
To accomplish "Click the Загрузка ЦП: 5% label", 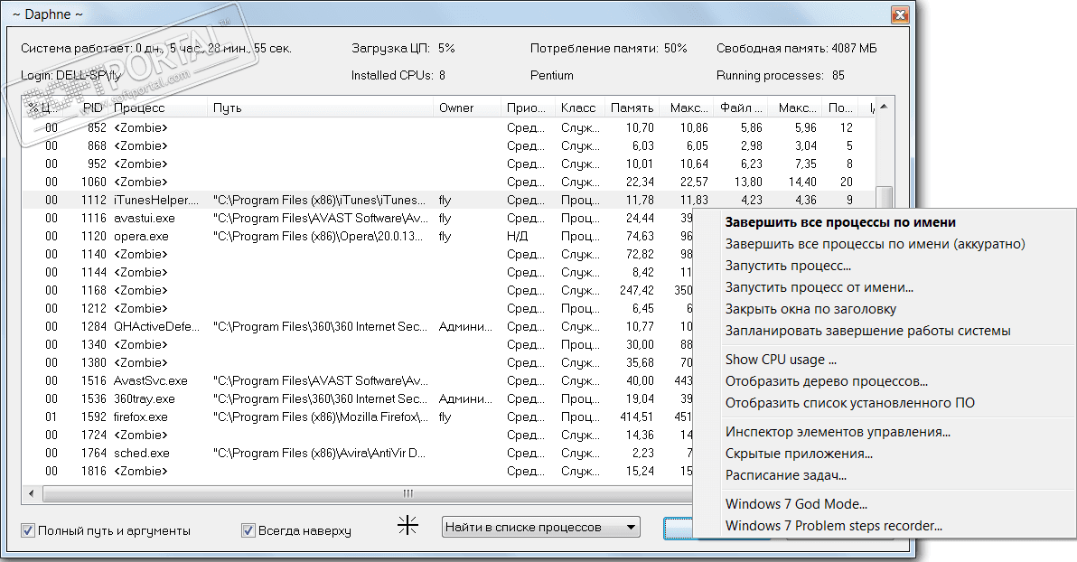I will 403,48.
